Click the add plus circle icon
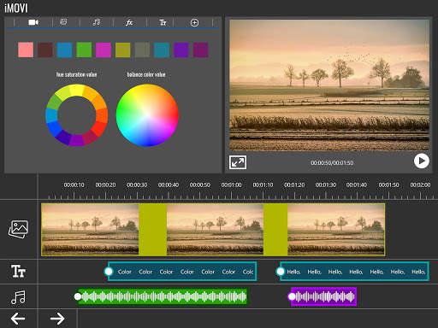Viewport: 438px width, 328px height. (194, 23)
